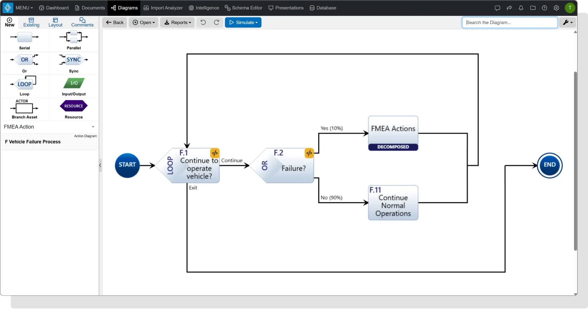
Task: Select the Diagrams tab
Action: click(x=124, y=8)
